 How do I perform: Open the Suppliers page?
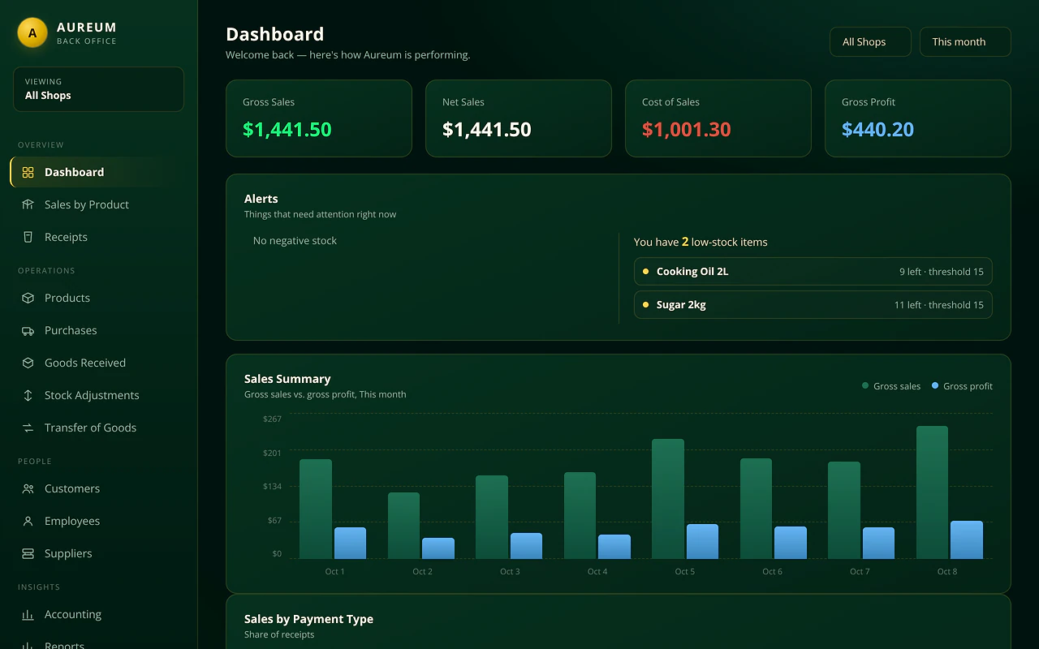click(x=98, y=553)
